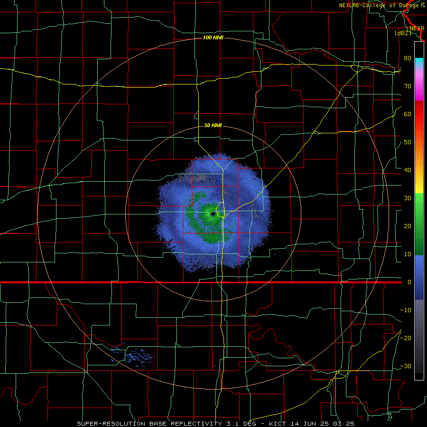The image size is (427, 427).
Task: Click the -30 value on the dBZ scale
Action: (x=406, y=366)
